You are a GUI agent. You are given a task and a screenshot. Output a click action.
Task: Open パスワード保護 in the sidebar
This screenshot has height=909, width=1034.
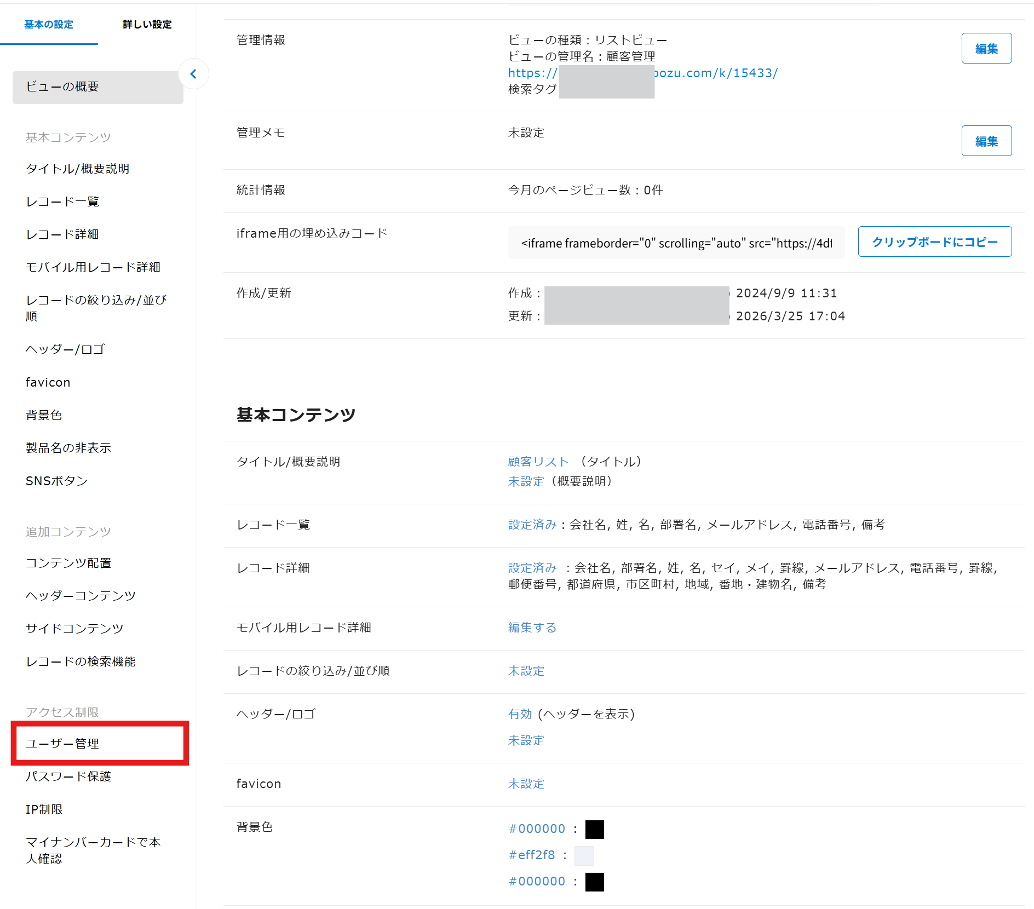point(68,776)
